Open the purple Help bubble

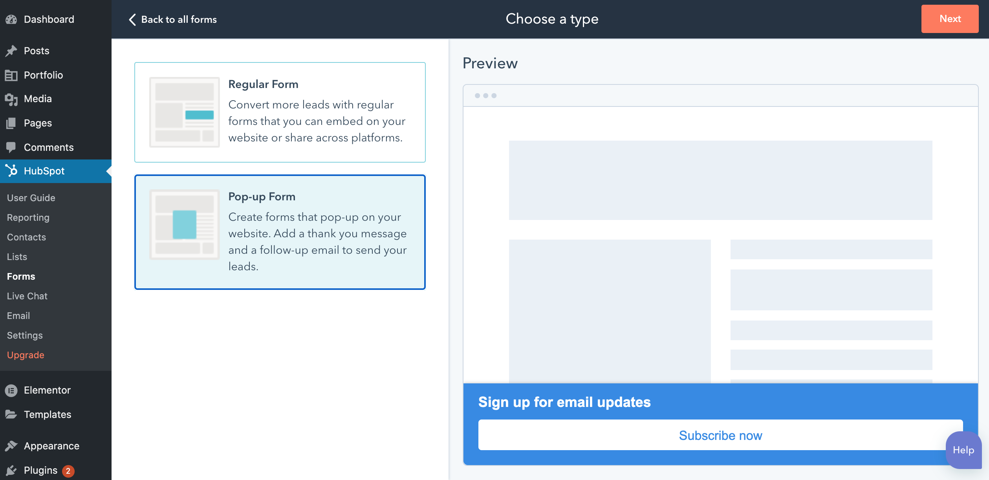(x=963, y=450)
